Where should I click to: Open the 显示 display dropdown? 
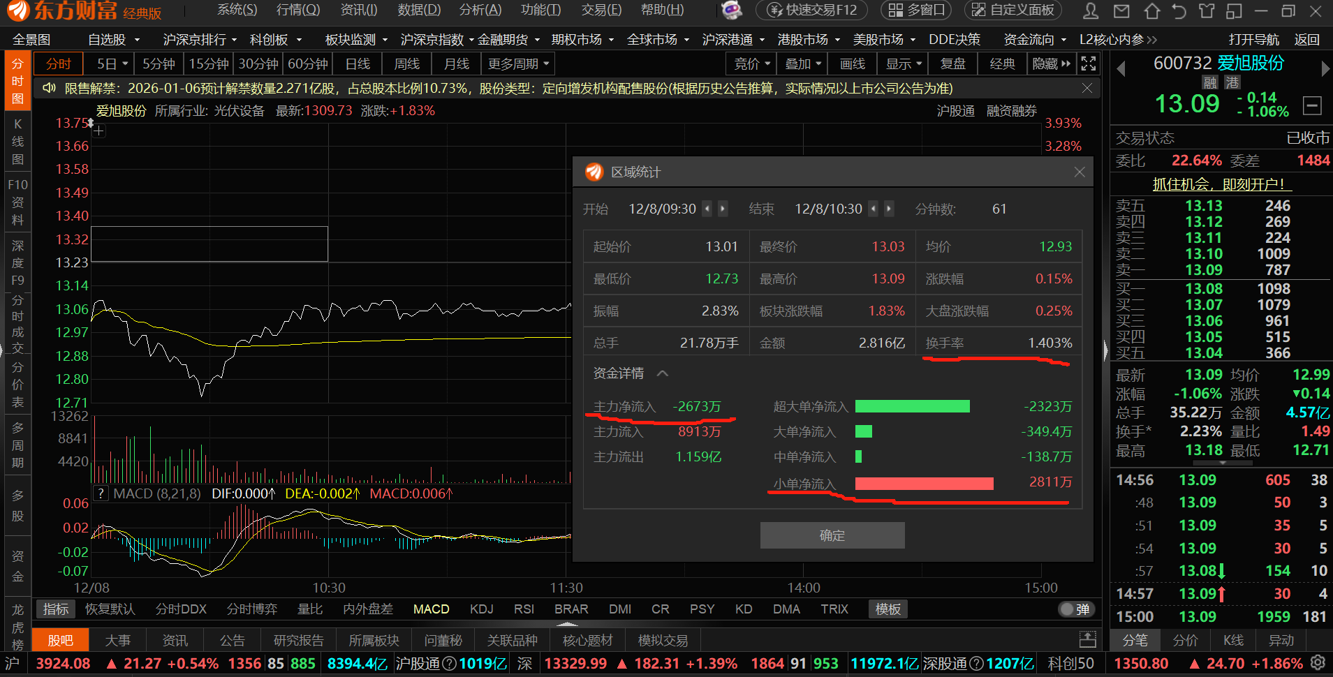[x=904, y=64]
